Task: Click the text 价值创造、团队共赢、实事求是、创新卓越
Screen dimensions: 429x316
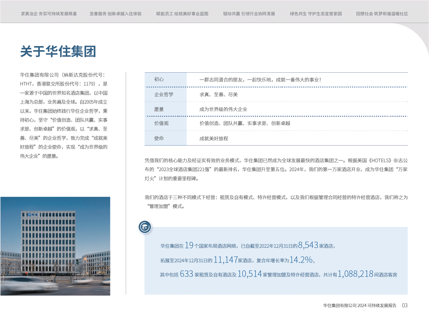Action: tap(245, 123)
